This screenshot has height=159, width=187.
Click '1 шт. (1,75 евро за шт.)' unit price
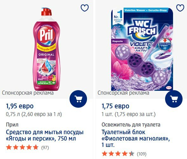(129, 114)
